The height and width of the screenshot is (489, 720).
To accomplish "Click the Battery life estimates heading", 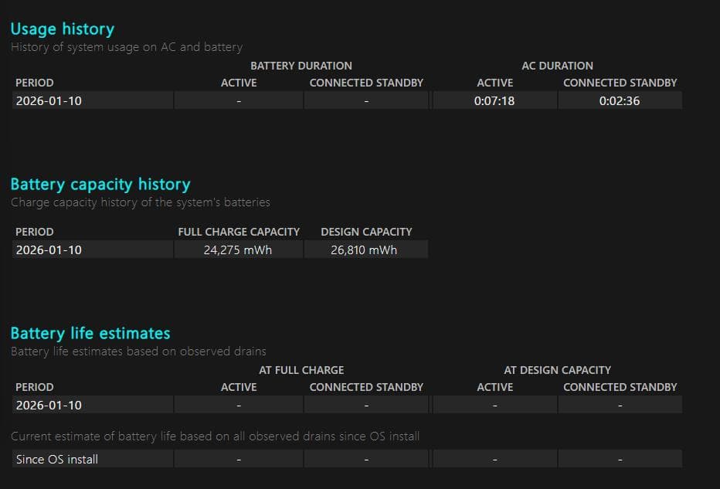I will click(x=90, y=334).
